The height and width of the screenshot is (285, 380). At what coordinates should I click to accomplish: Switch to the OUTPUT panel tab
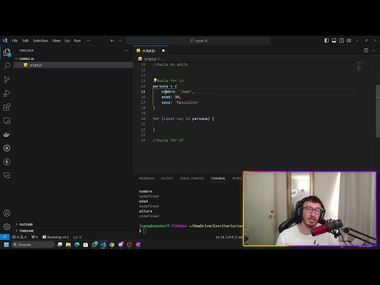(x=167, y=178)
